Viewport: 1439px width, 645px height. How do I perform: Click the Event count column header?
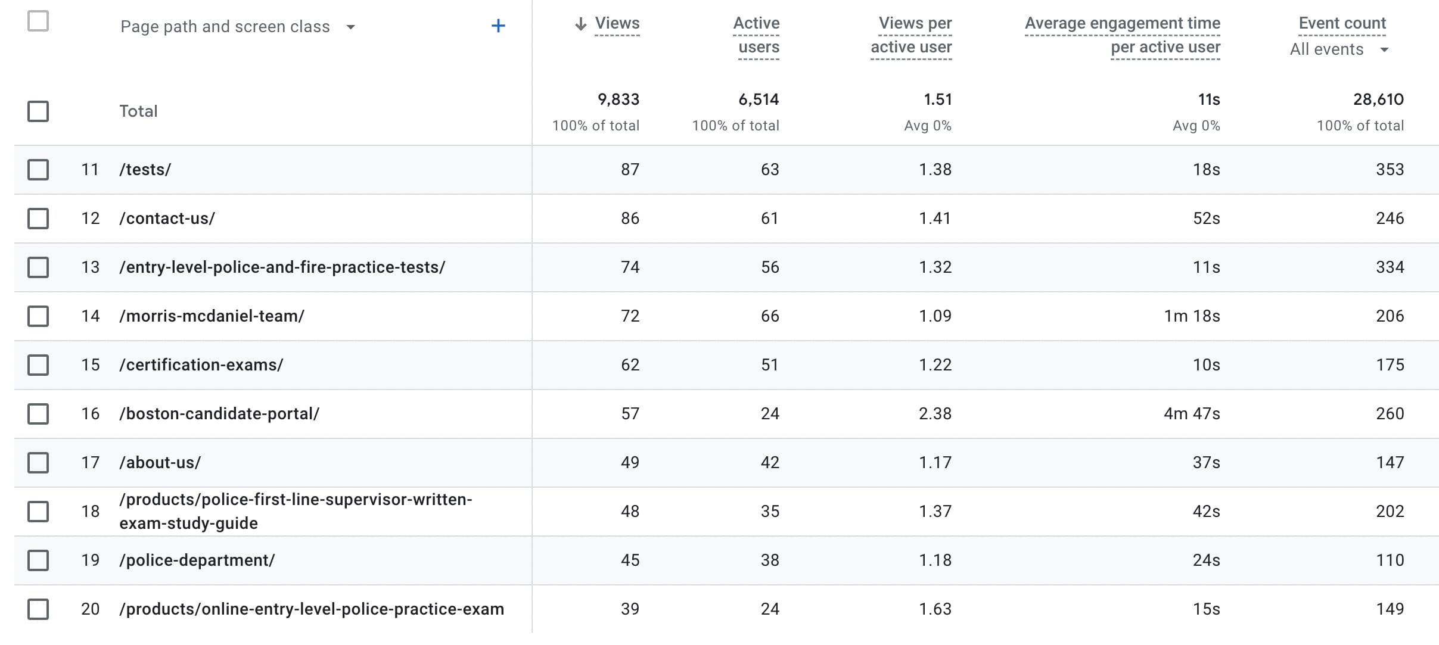[x=1342, y=24]
